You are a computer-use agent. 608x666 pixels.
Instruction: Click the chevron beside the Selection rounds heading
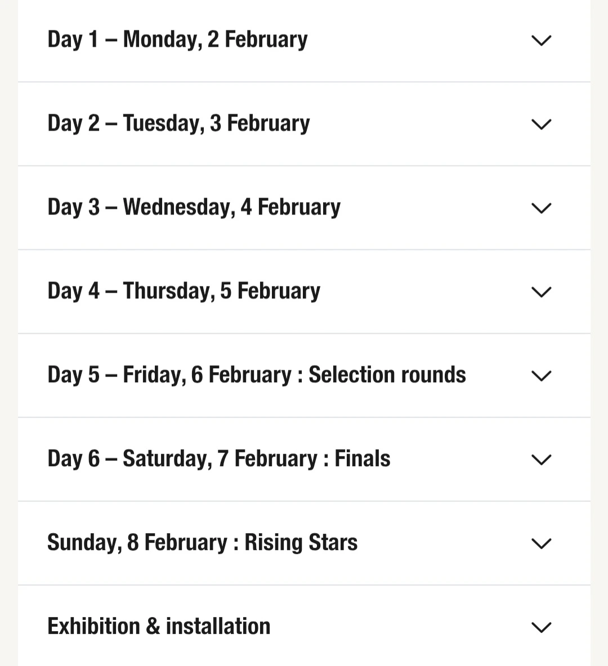click(x=541, y=376)
